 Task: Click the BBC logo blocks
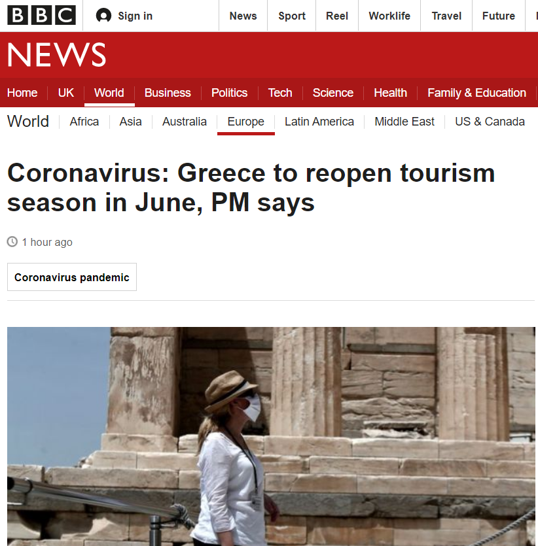(x=41, y=15)
